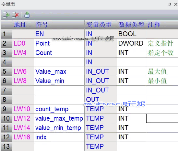Click the delete row toolbar icon

pyautogui.click(x=15, y=15)
